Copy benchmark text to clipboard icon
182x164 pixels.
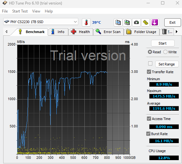[118, 22]
